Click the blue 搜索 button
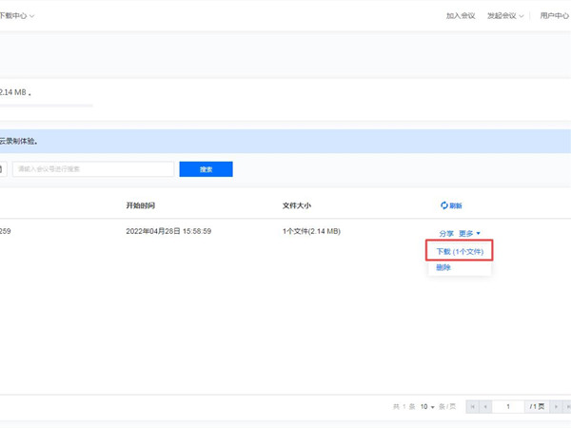The image size is (571, 428). tap(206, 169)
